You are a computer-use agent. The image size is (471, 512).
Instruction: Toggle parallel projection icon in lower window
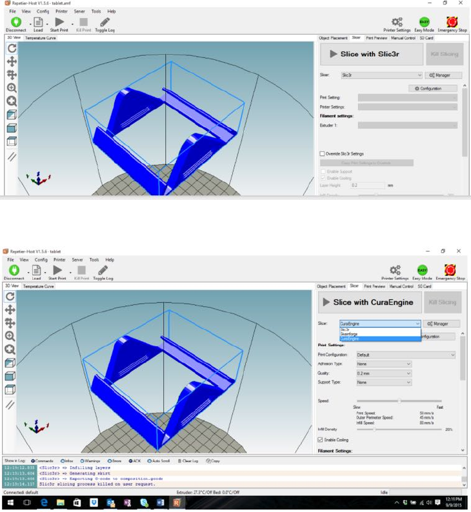point(10,405)
